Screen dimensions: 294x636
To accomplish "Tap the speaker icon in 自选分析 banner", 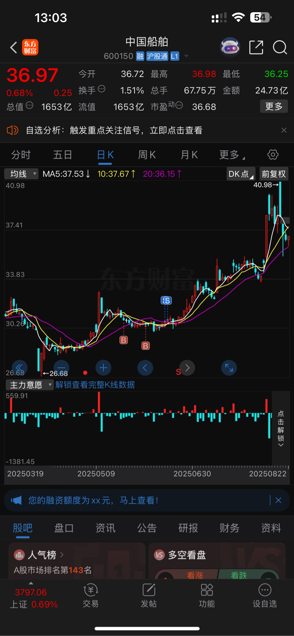I will (x=13, y=130).
